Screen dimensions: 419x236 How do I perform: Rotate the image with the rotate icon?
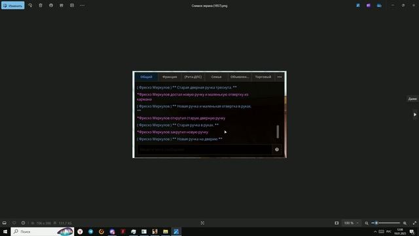coord(30,5)
